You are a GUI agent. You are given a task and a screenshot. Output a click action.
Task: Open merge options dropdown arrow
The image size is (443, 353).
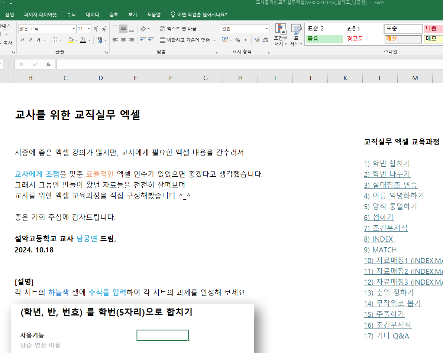point(215,40)
